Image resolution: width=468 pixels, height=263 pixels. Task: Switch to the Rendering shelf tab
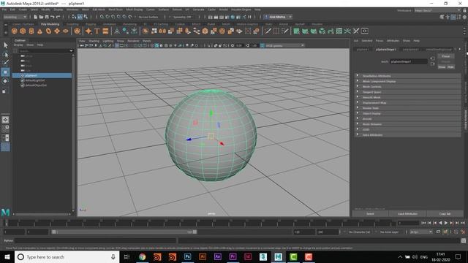click(129, 24)
